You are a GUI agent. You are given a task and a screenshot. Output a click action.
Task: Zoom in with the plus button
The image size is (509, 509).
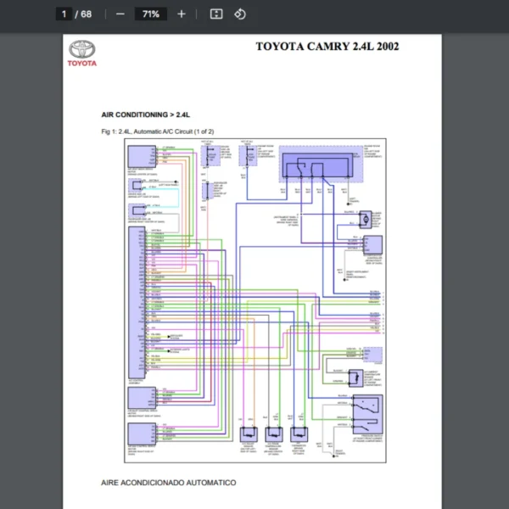click(182, 14)
